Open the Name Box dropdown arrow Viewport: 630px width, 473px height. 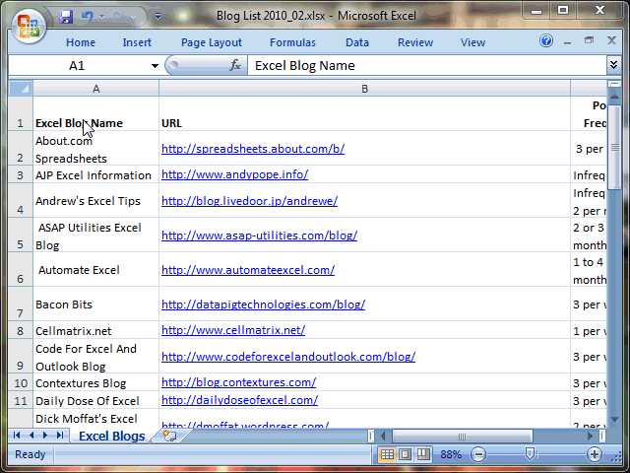click(155, 66)
